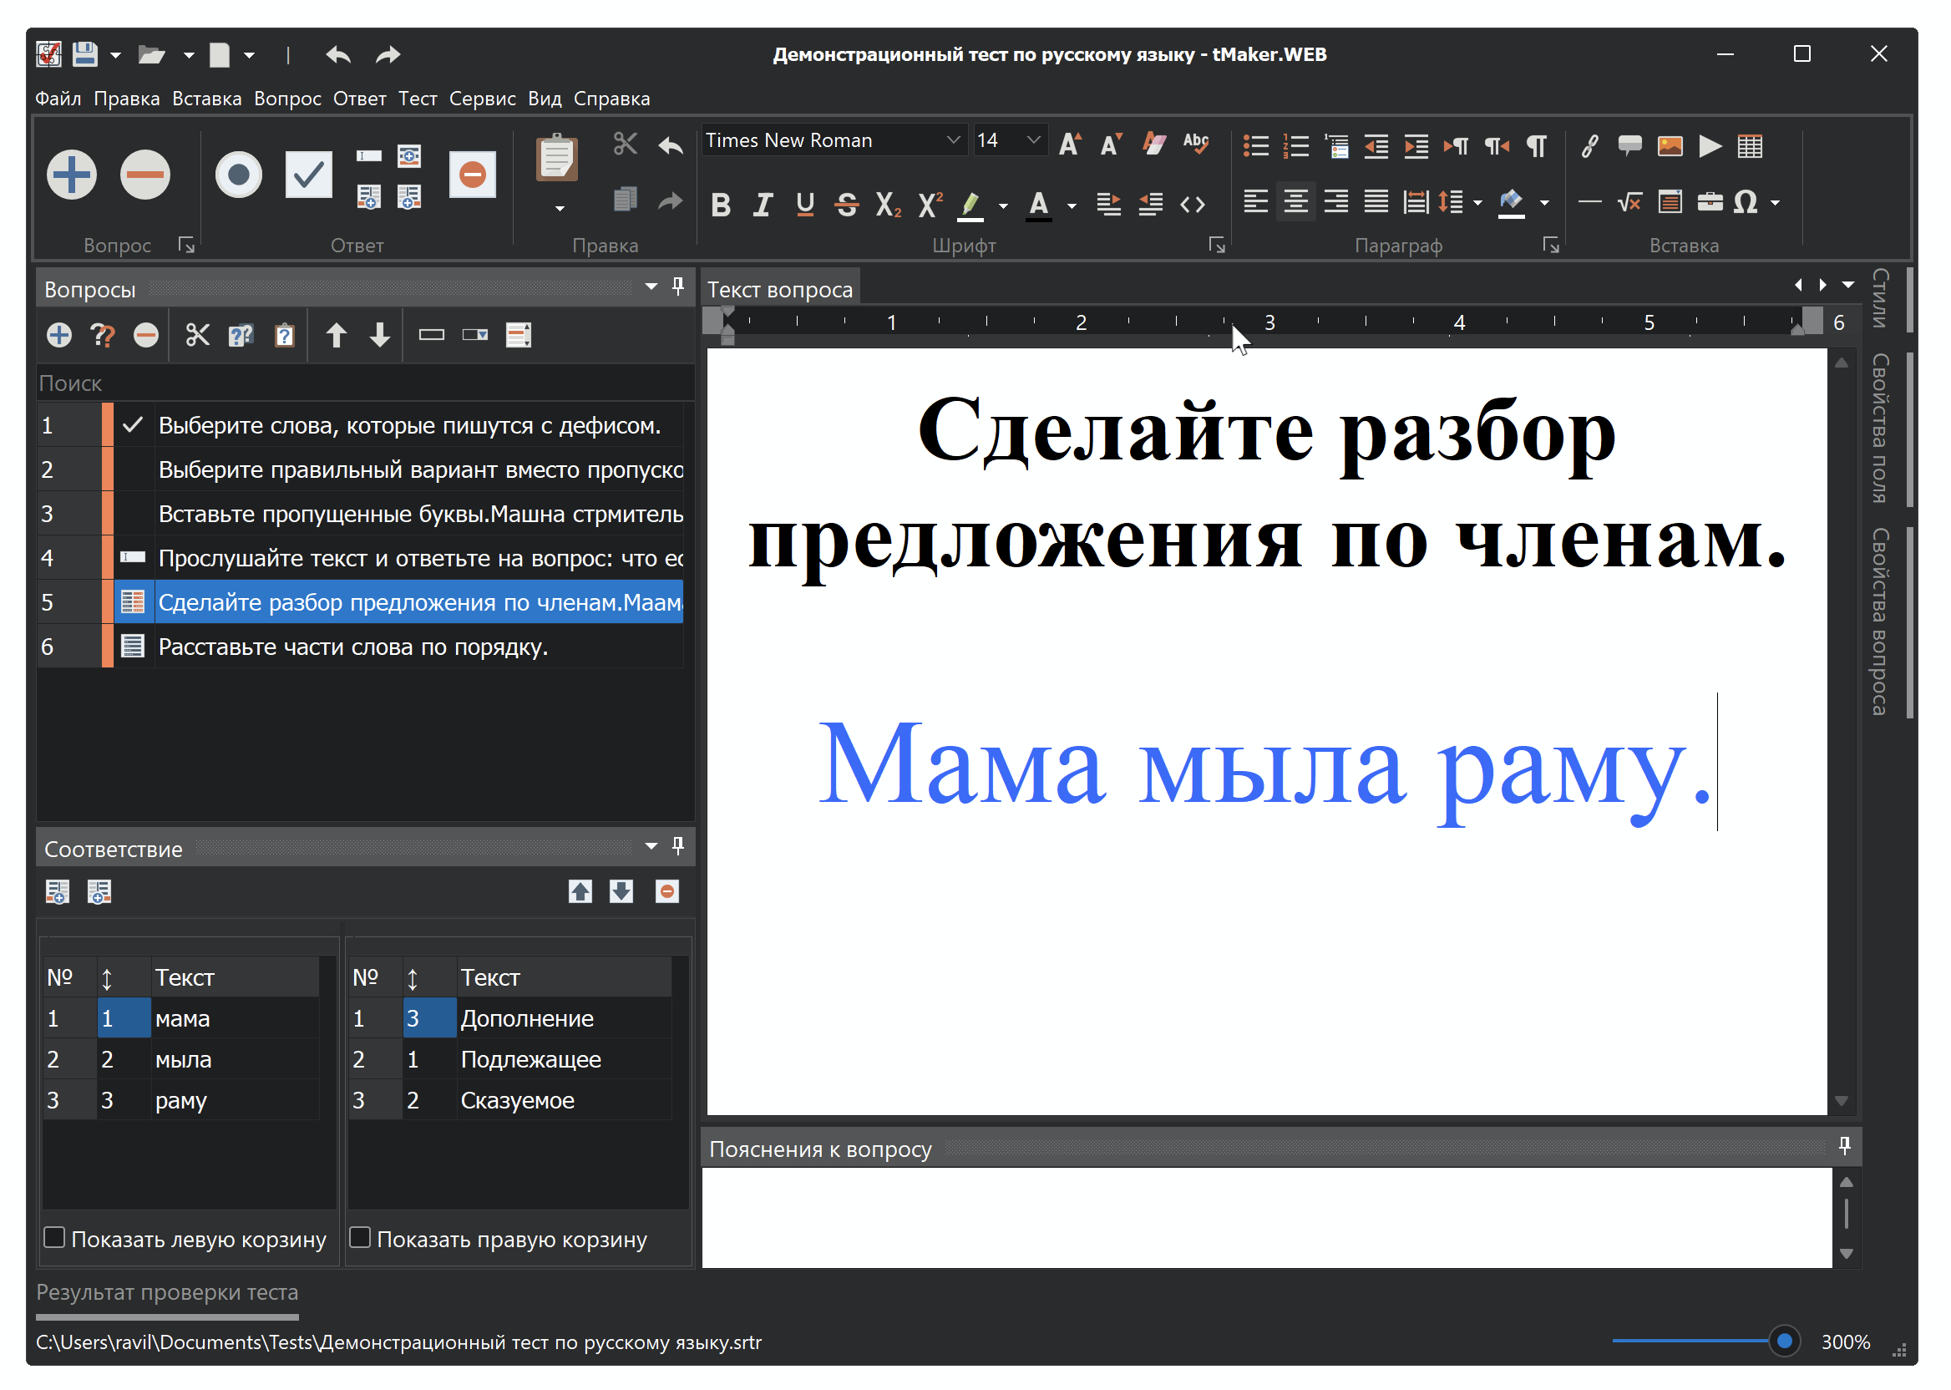Select the multiple choice checkmark answer type

tap(308, 175)
